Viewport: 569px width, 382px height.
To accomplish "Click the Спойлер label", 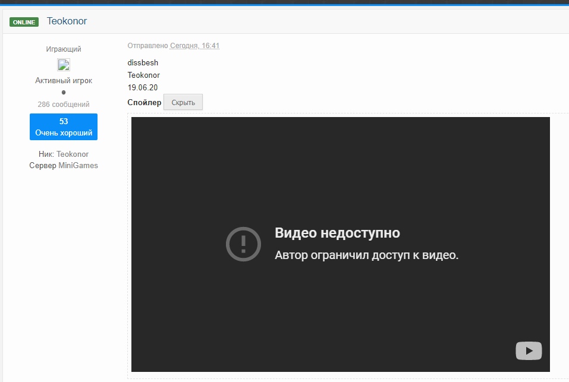I will (144, 102).
